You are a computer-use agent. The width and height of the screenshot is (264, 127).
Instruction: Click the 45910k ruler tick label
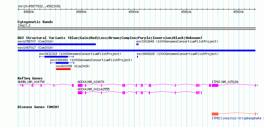[x=187, y=12]
